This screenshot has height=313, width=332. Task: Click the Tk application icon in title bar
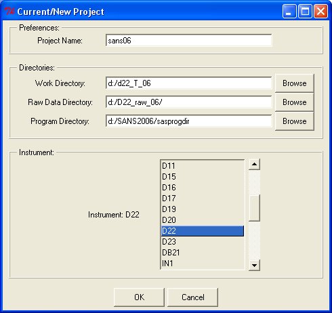[9, 11]
